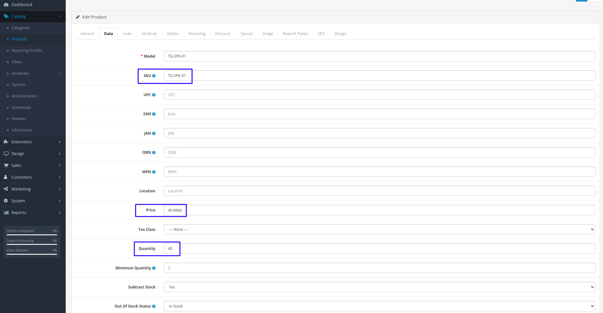Expand the System menu chevron

point(60,201)
